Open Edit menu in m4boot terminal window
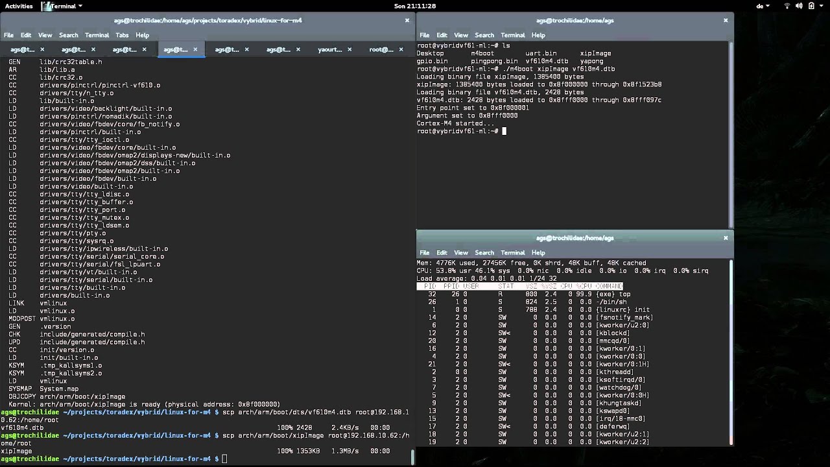The width and height of the screenshot is (830, 467). 442,35
